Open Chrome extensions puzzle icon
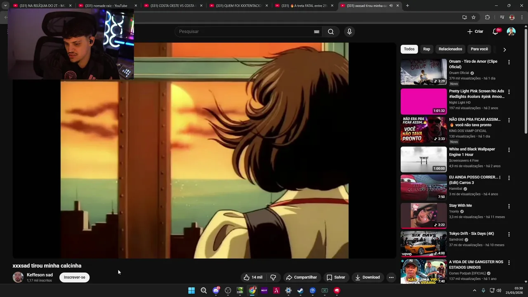The image size is (528, 297). [487, 17]
